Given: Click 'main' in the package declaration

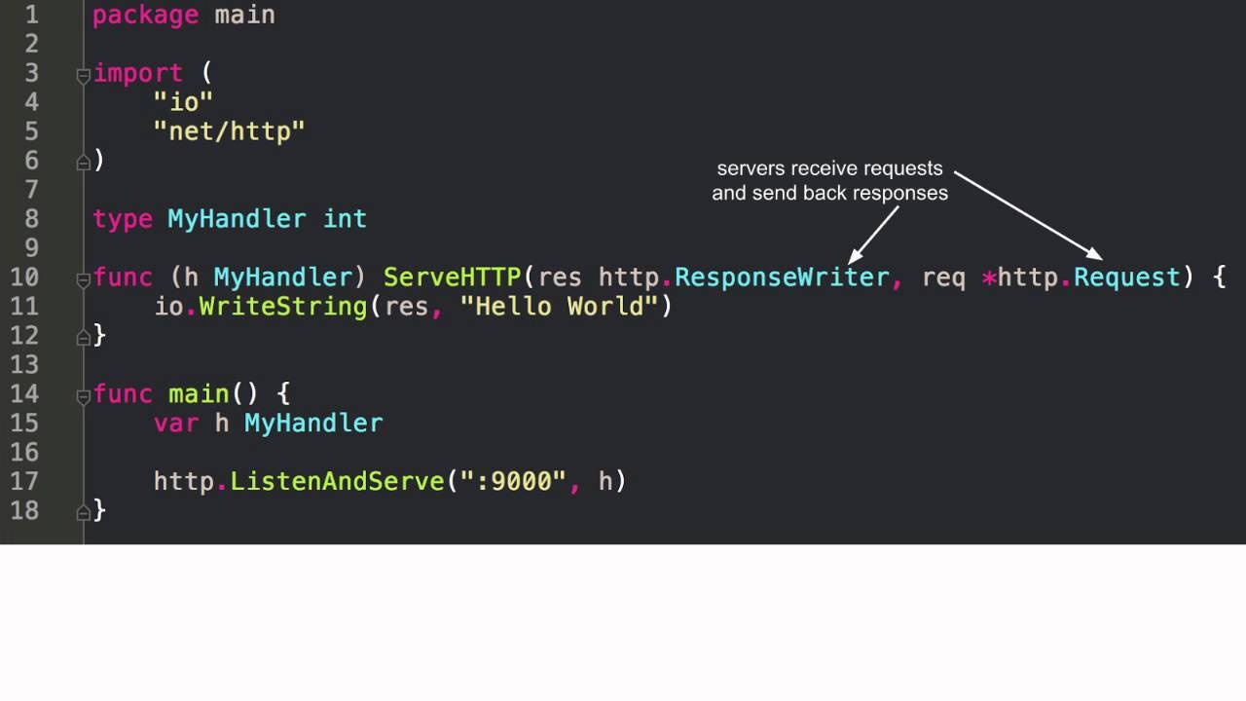Looking at the screenshot, I should pos(244,16).
